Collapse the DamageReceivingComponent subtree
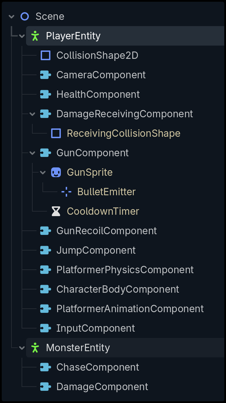Screen dimensions: 226x403 click(32, 114)
